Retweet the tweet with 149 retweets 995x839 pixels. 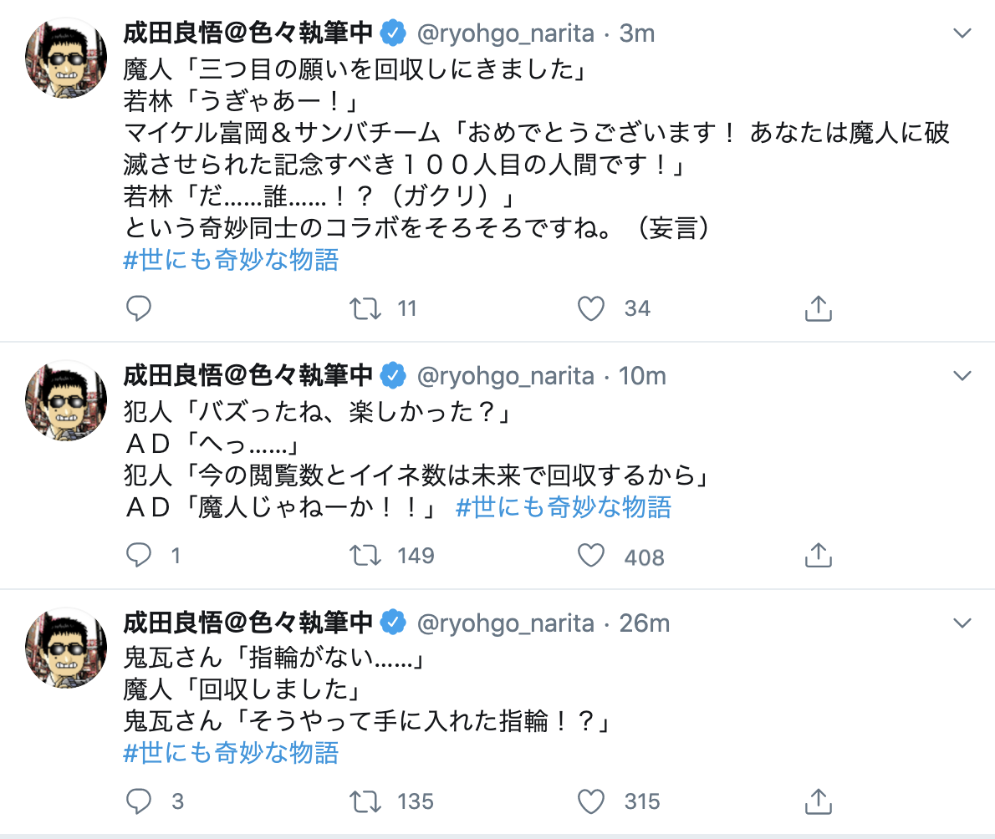click(x=365, y=557)
